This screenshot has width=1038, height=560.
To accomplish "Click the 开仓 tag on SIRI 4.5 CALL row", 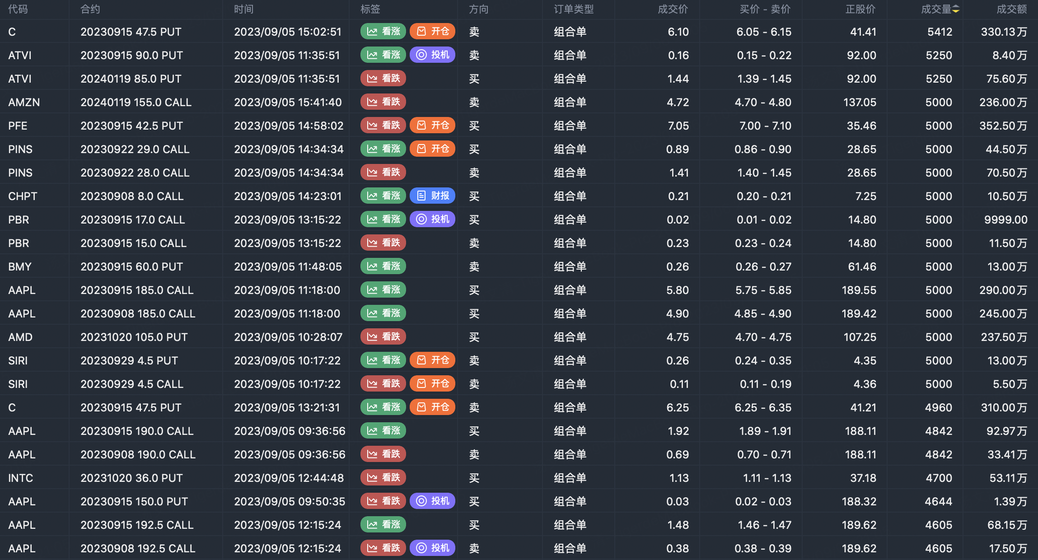I will click(432, 384).
